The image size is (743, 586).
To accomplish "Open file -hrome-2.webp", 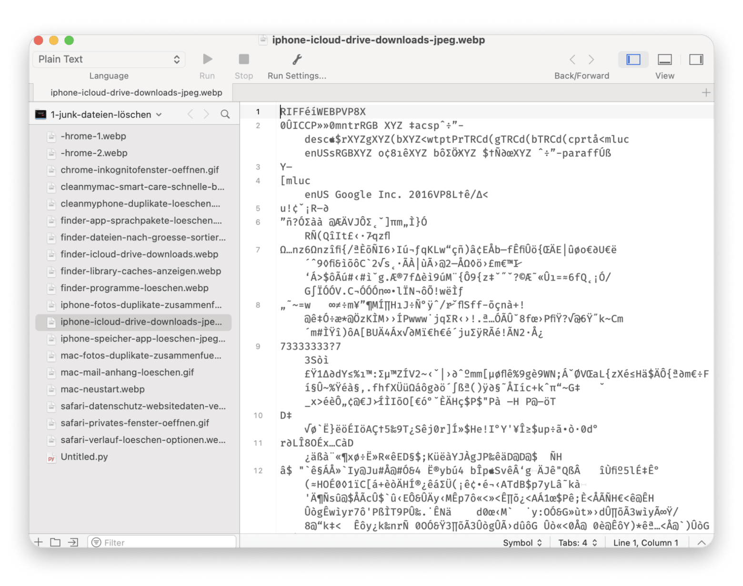I will tap(94, 153).
